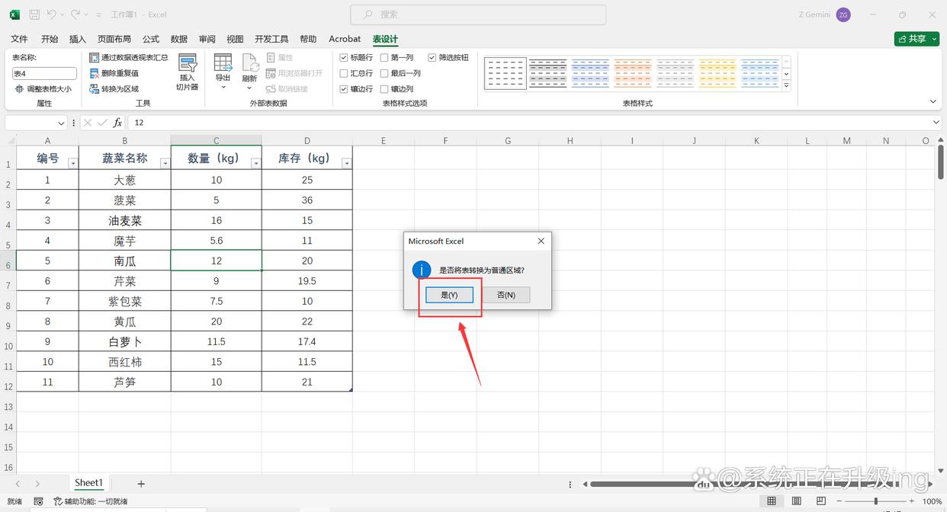Image resolution: width=947 pixels, height=512 pixels.
Task: Click the vertical scrollbar thumb
Action: 941,162
